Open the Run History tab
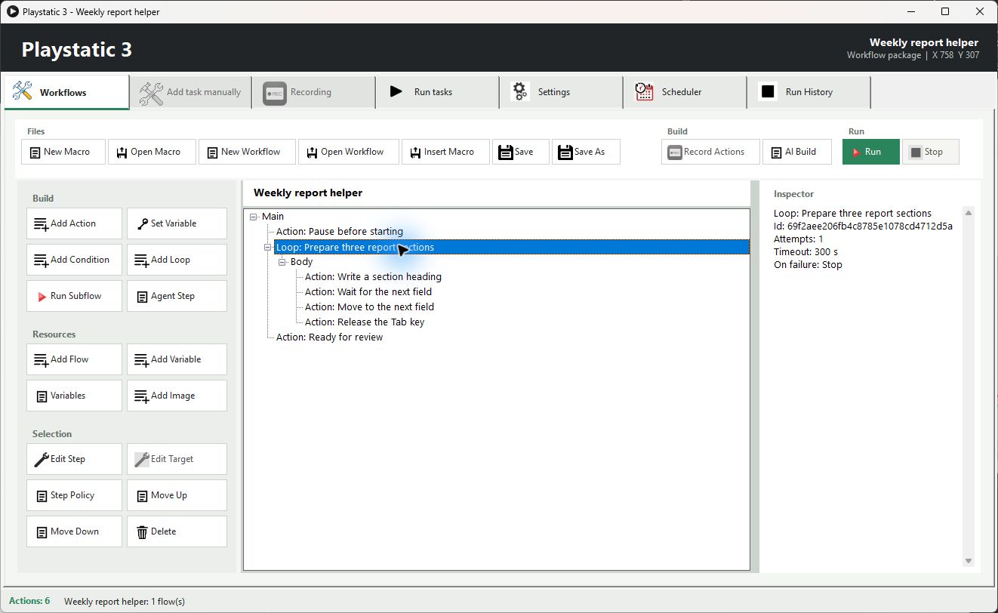The width and height of the screenshot is (998, 613). coord(809,92)
